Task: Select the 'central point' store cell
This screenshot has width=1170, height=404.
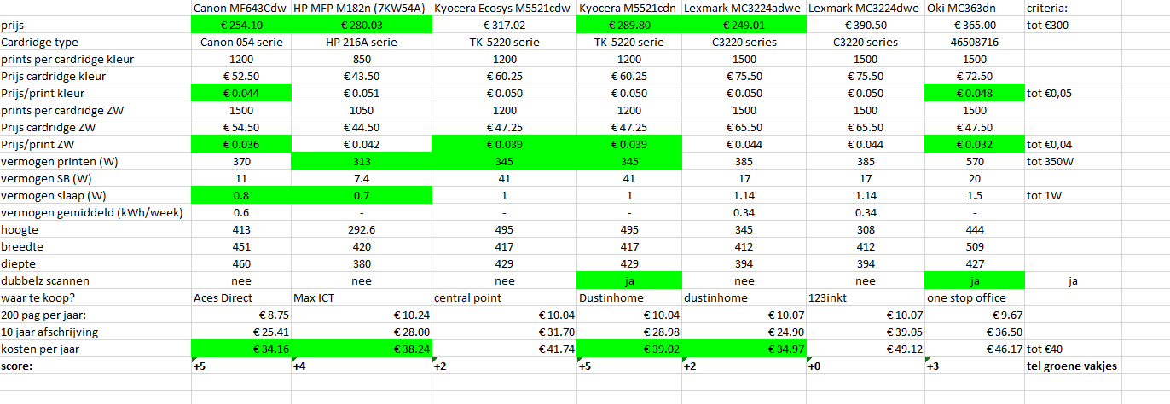Action: (504, 298)
